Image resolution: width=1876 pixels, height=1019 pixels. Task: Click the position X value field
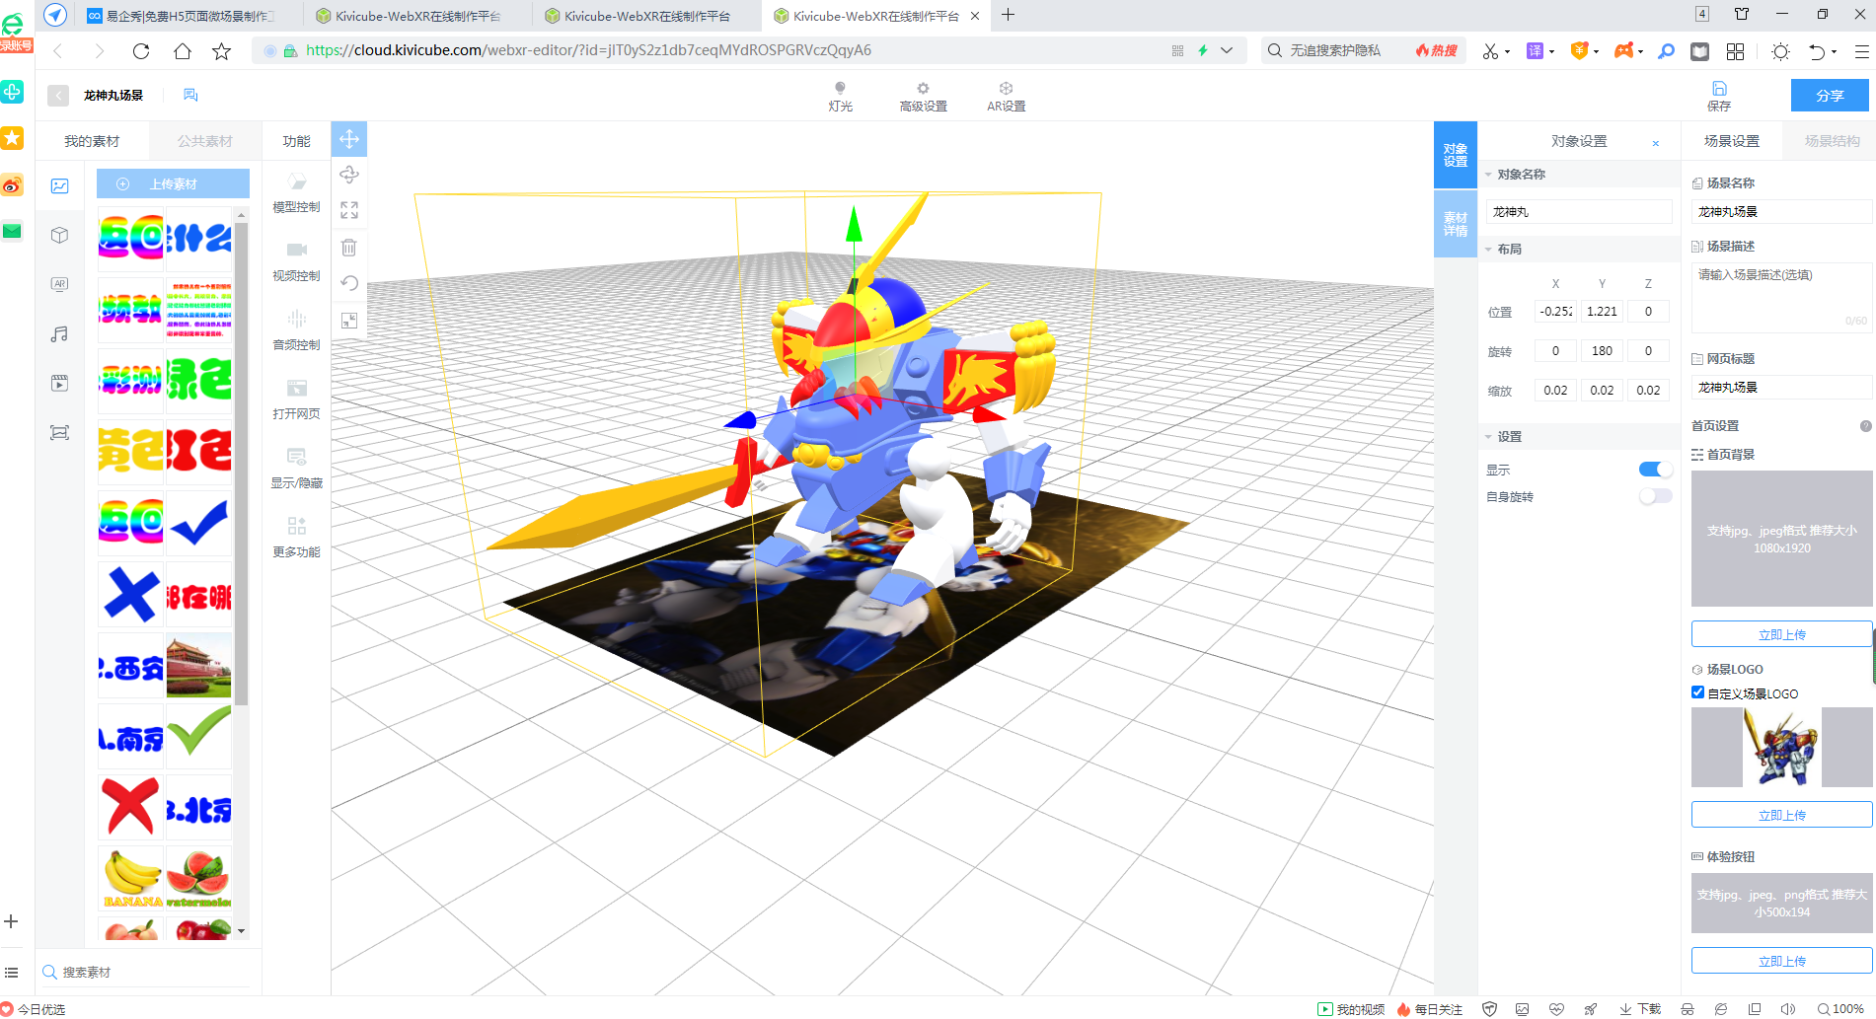(1555, 311)
